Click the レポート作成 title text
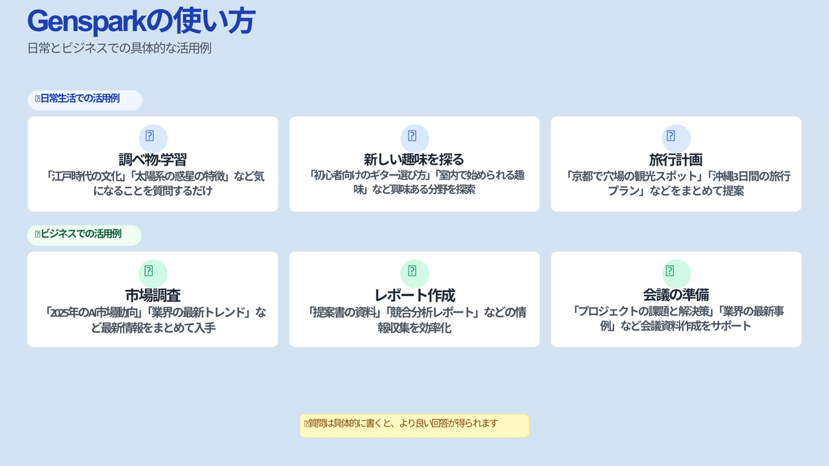 [x=414, y=293]
